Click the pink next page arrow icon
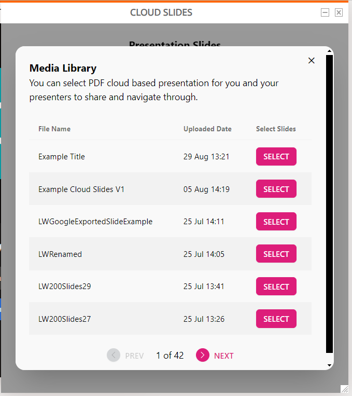The width and height of the screenshot is (352, 396). click(x=203, y=355)
